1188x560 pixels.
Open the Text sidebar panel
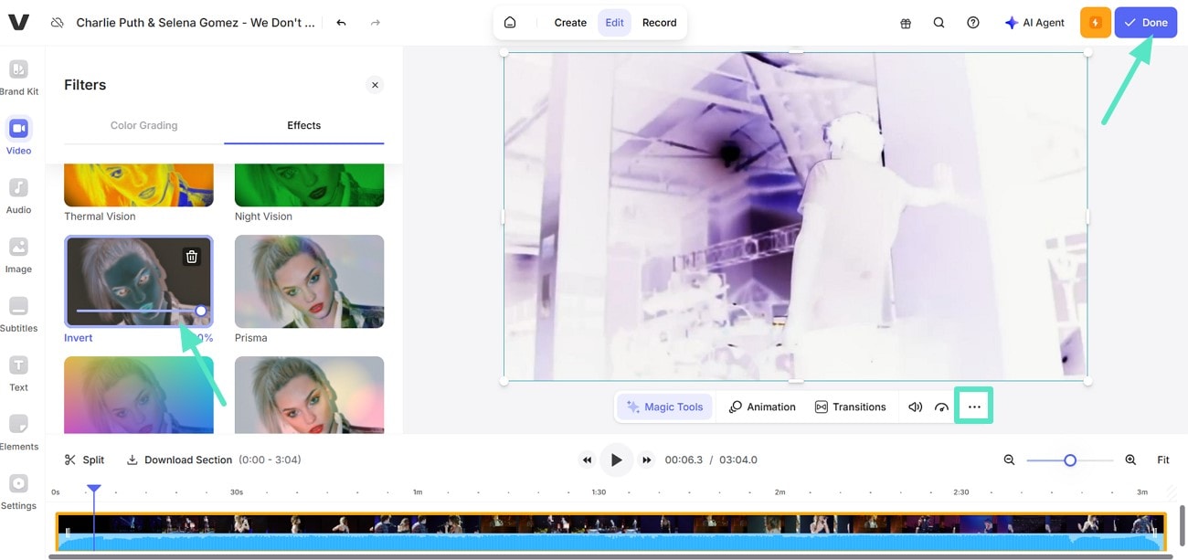(19, 373)
